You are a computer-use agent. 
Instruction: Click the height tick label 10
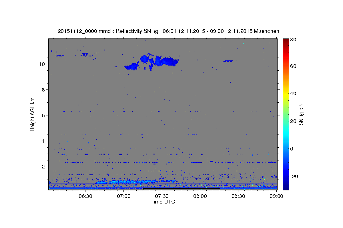pos(42,64)
